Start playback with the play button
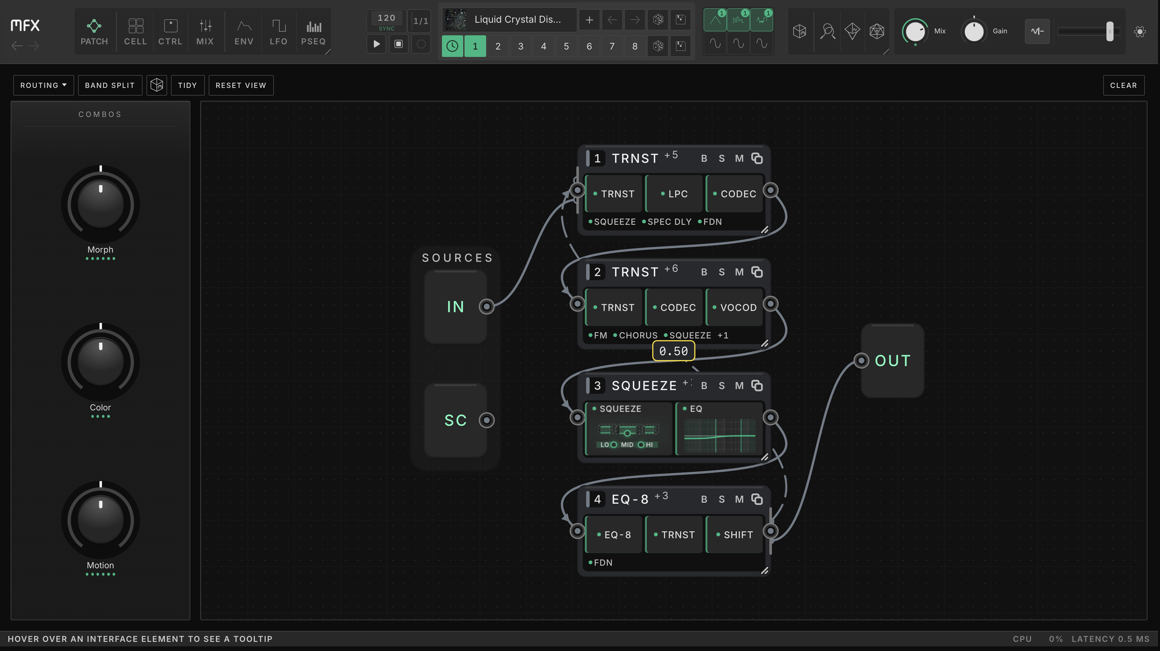This screenshot has height=651, width=1160. 376,44
